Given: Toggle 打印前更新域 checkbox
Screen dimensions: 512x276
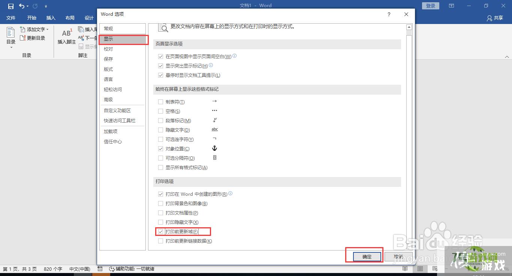Looking at the screenshot, I should pyautogui.click(x=161, y=232).
